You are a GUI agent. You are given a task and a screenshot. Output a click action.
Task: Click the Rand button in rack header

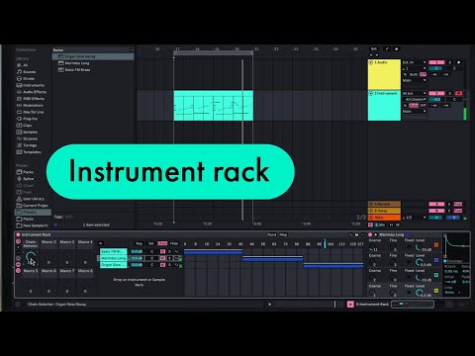coord(272,234)
